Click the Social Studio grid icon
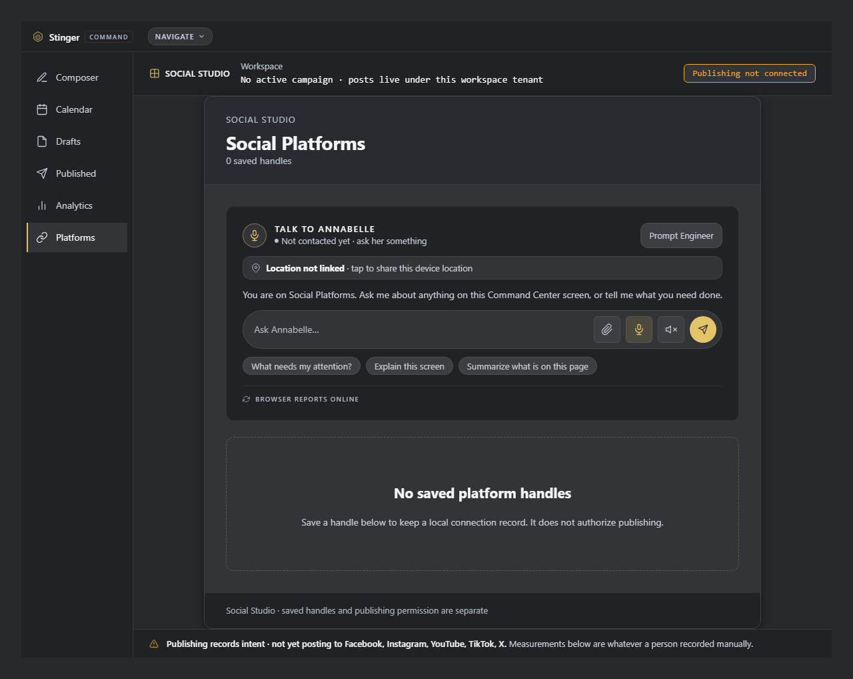 click(155, 73)
